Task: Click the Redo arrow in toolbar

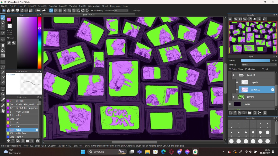Action: (44, 10)
